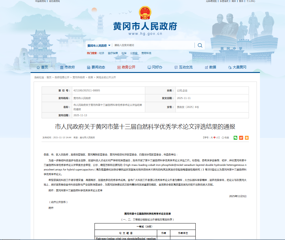This screenshot has height=240, width=285.
Task: Click the search magnifier icon
Action: click(x=200, y=45)
